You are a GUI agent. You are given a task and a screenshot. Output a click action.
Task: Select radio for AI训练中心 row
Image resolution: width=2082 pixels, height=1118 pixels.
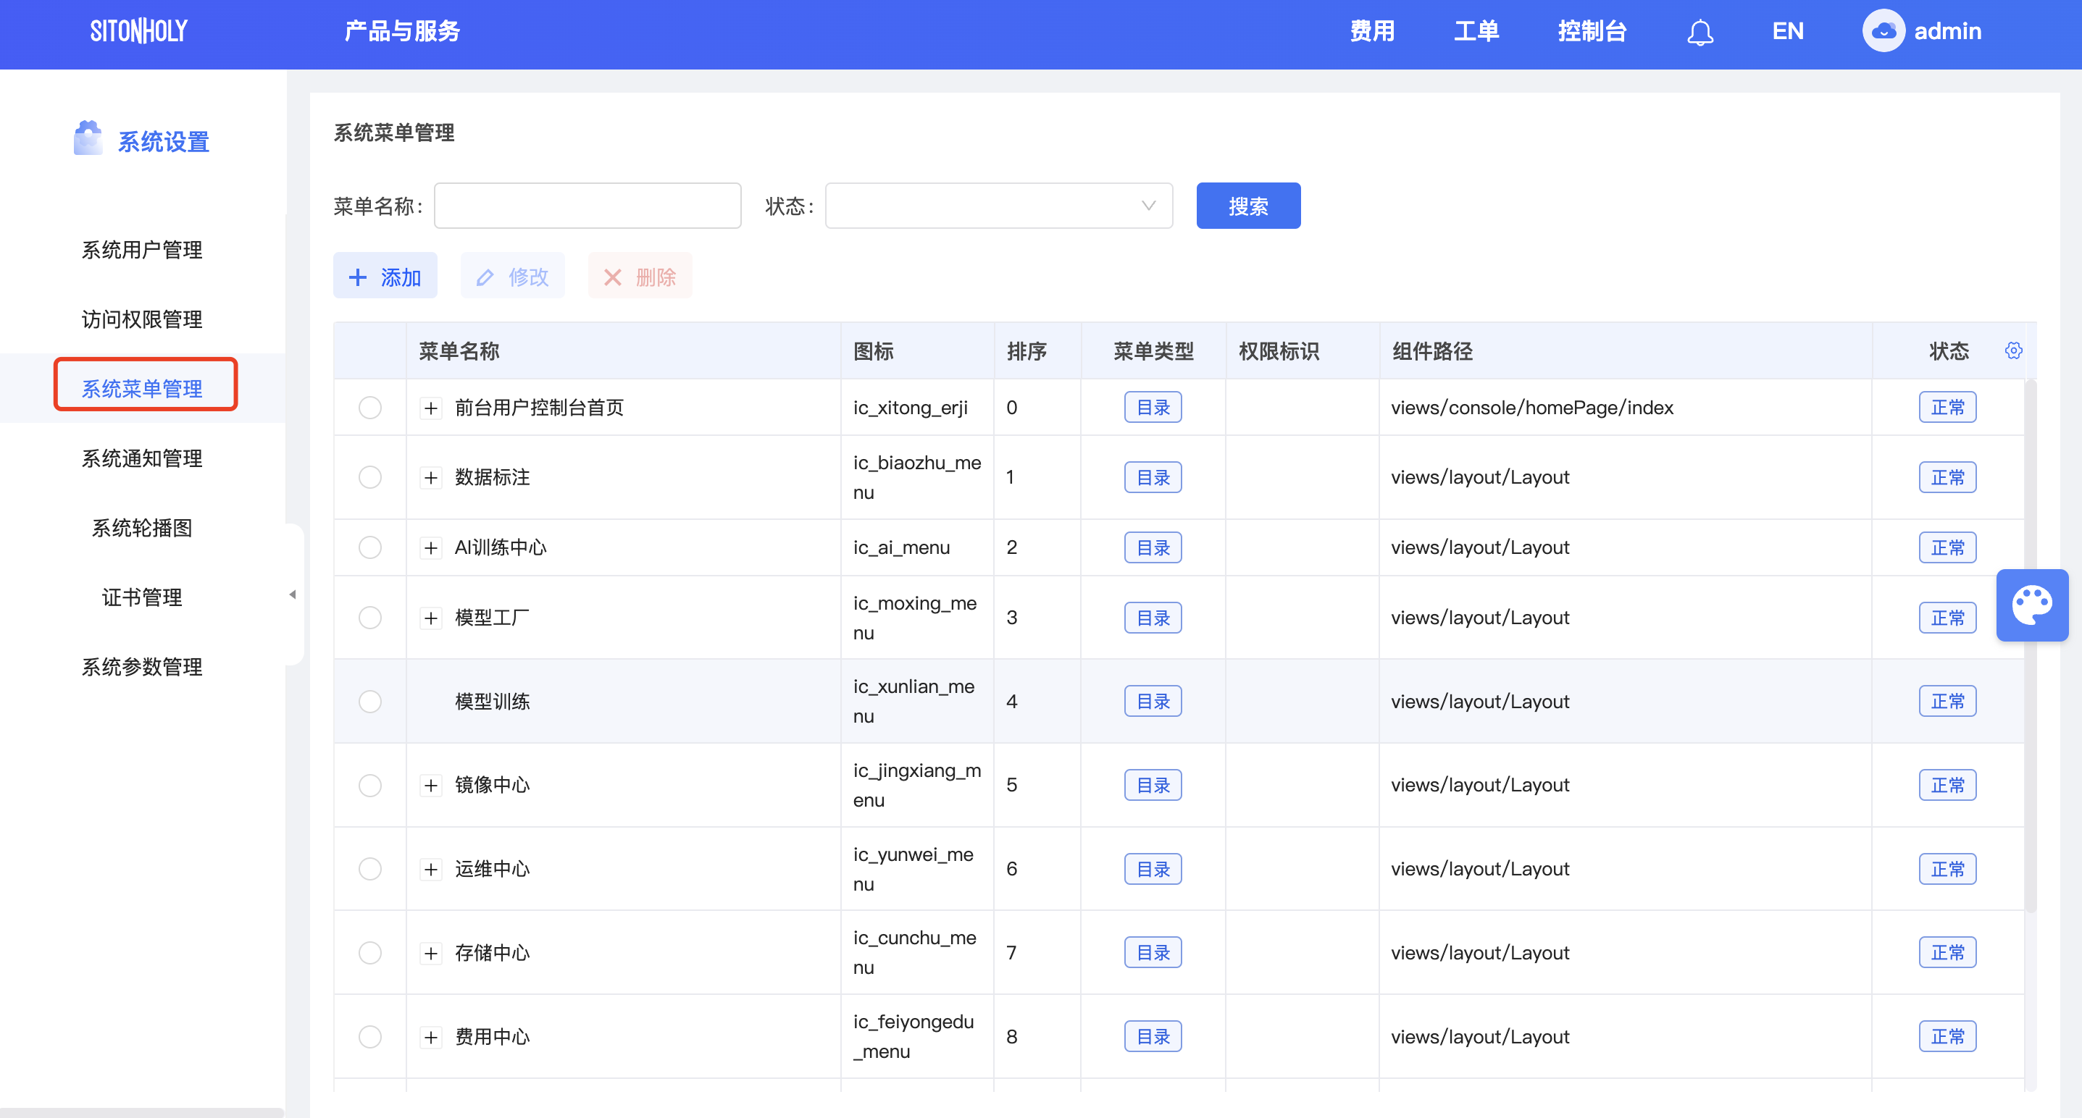370,547
